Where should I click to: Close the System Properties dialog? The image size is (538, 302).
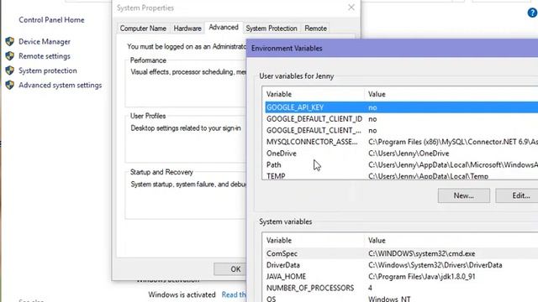coord(351,8)
